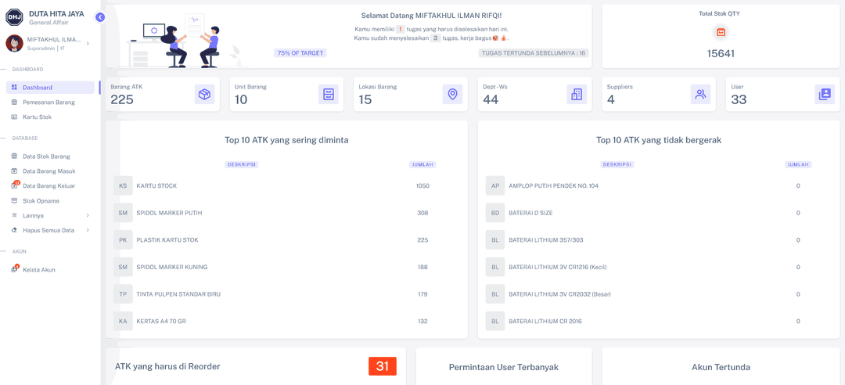Image resolution: width=845 pixels, height=385 pixels.
Task: Click the Dept - Ws building icon
Action: tap(577, 95)
